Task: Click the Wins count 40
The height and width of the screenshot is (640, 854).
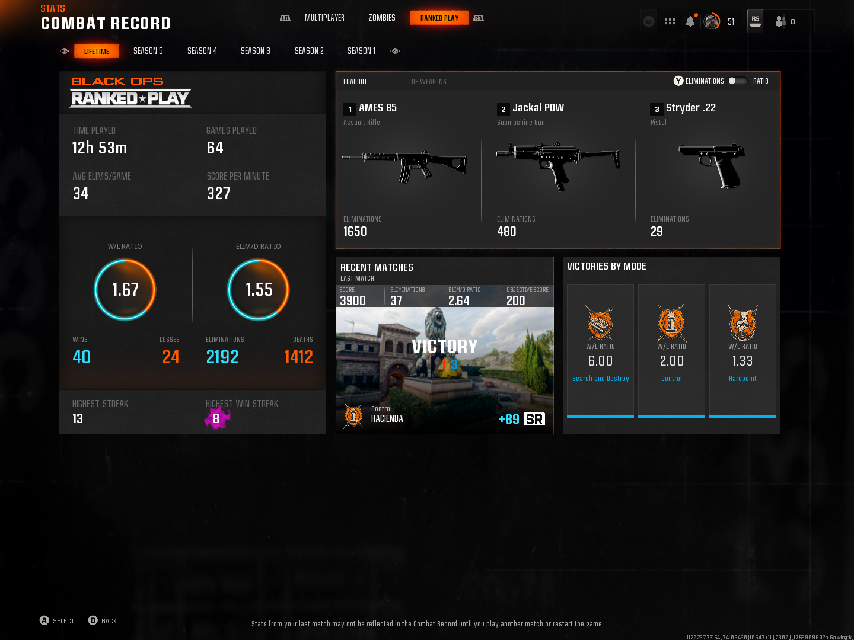Action: pyautogui.click(x=82, y=357)
